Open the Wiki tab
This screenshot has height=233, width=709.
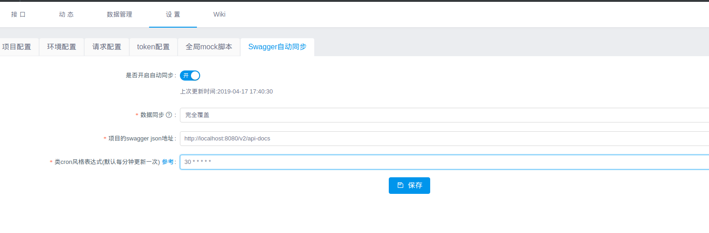click(x=219, y=14)
